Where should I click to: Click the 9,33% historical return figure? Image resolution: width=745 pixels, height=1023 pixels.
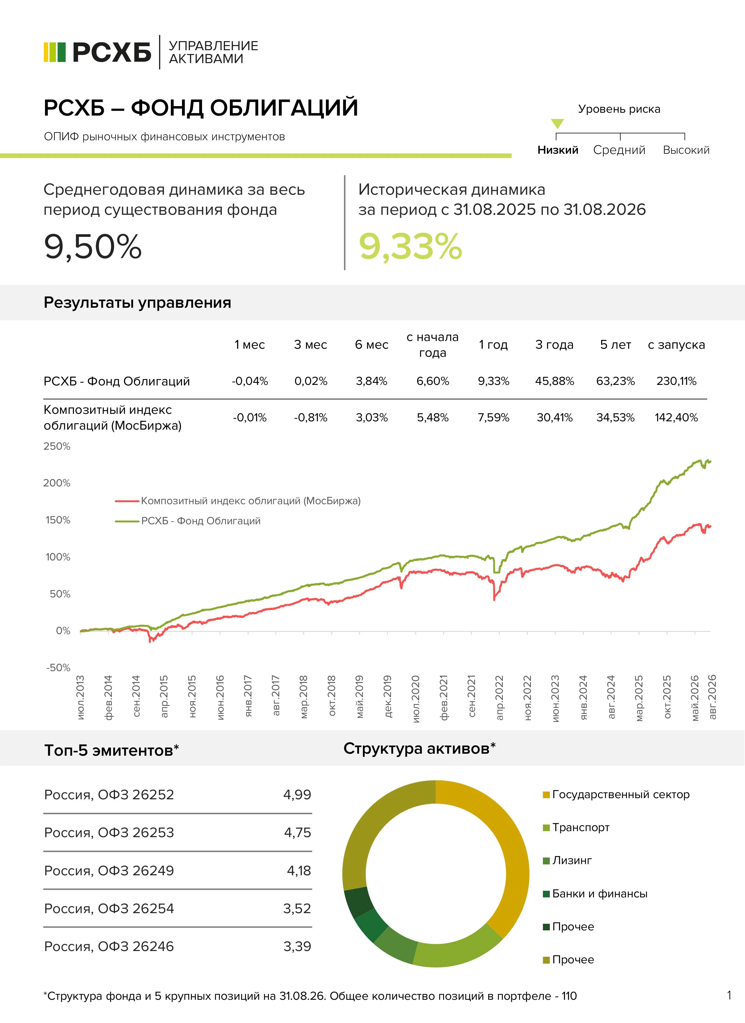[410, 247]
